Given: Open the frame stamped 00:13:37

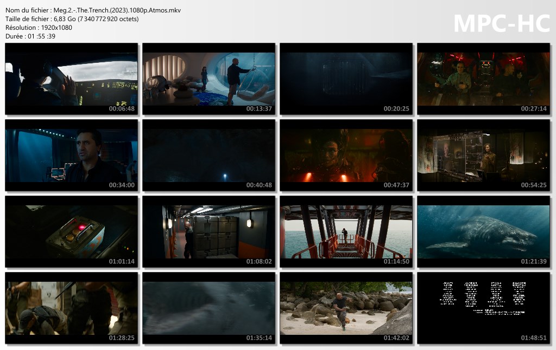Looking at the screenshot, I should [x=208, y=79].
